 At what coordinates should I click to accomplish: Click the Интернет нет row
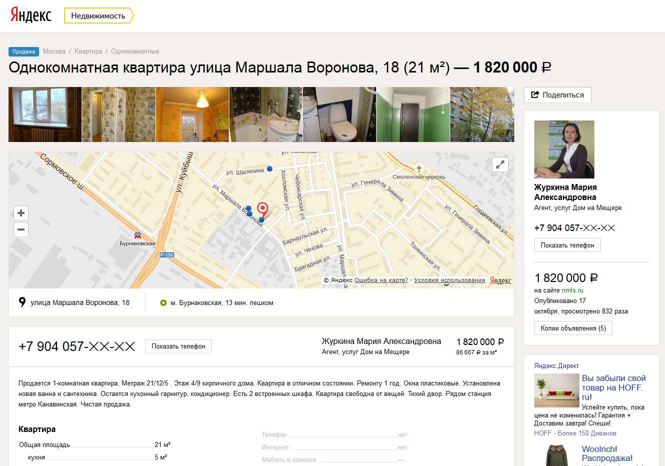(x=335, y=447)
